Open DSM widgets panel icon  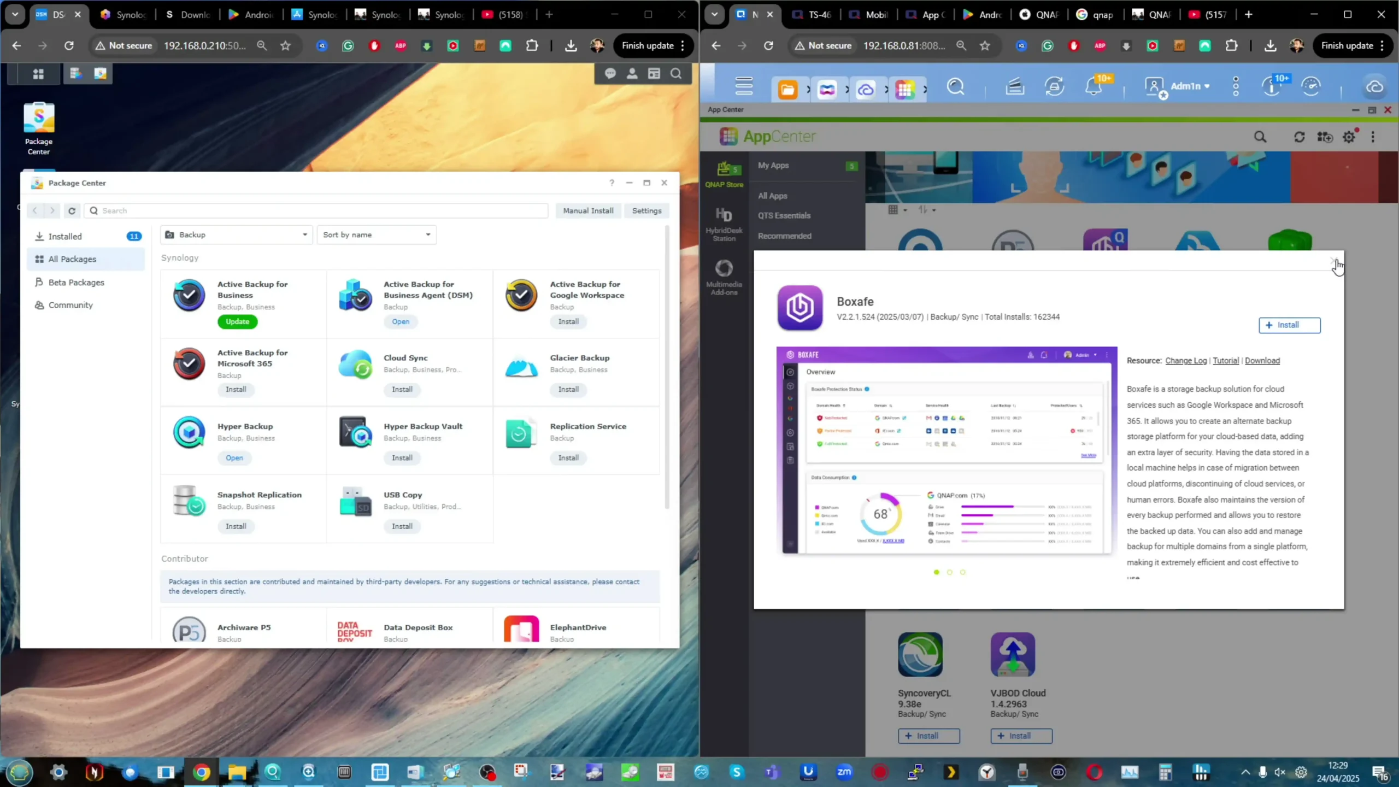point(654,74)
